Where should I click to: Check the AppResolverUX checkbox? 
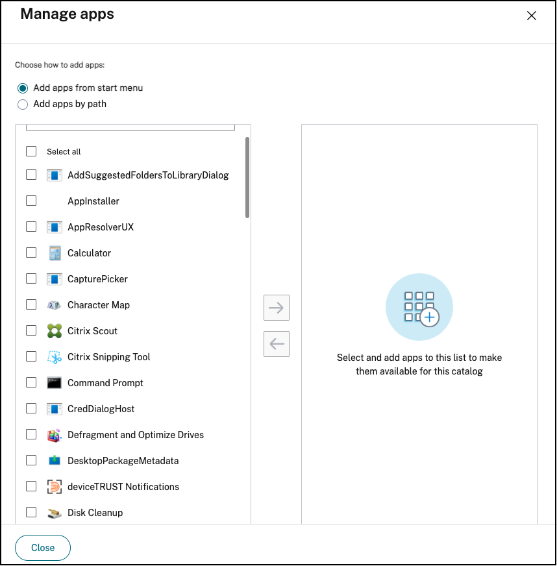pyautogui.click(x=31, y=227)
